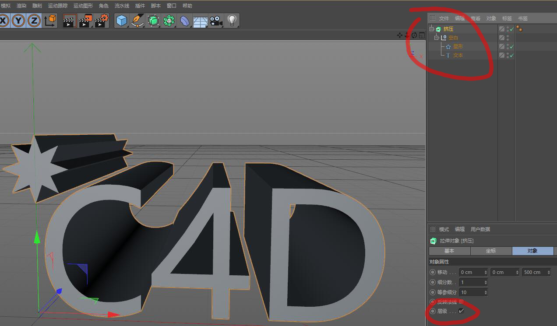557x326 pixels.
Task: Click the blue bend deformer icon
Action: click(x=185, y=21)
